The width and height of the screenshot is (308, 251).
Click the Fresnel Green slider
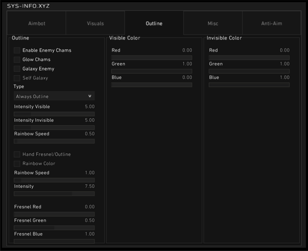coord(54,228)
